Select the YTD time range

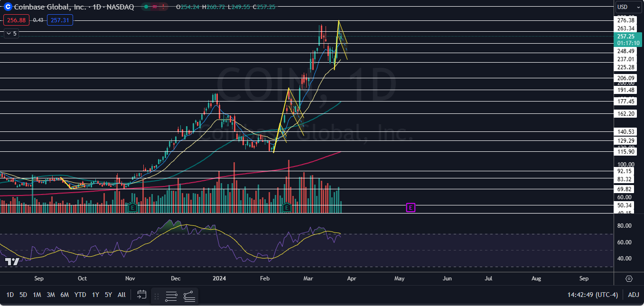click(80, 295)
